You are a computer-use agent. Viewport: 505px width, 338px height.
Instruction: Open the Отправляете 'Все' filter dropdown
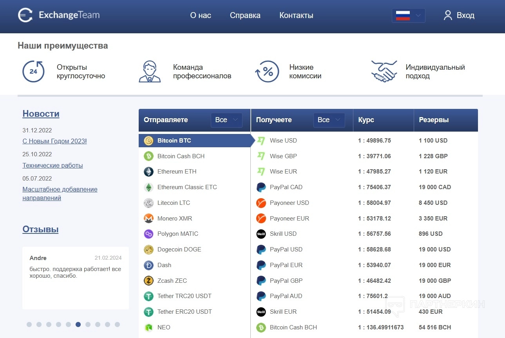[x=226, y=120]
